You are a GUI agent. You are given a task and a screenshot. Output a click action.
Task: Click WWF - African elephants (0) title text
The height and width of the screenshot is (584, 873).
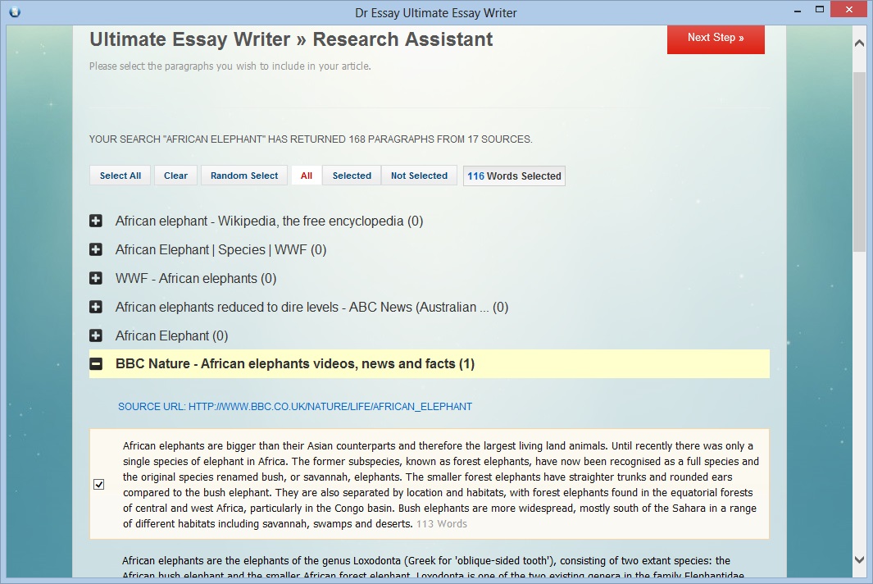tap(195, 278)
